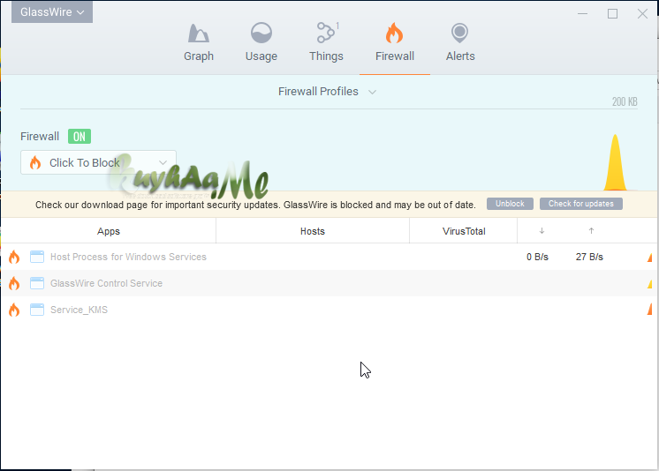This screenshot has width=659, height=471.
Task: Click the 0 B/s download value
Action: coord(537,257)
